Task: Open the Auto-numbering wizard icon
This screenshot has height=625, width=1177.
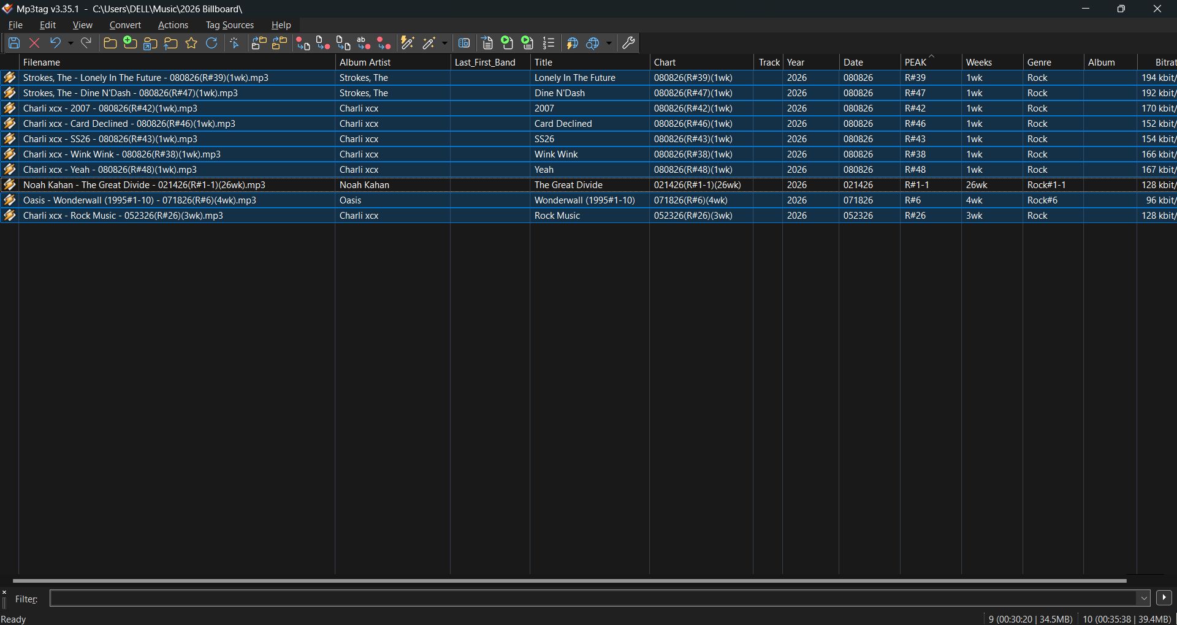Action: (x=549, y=43)
